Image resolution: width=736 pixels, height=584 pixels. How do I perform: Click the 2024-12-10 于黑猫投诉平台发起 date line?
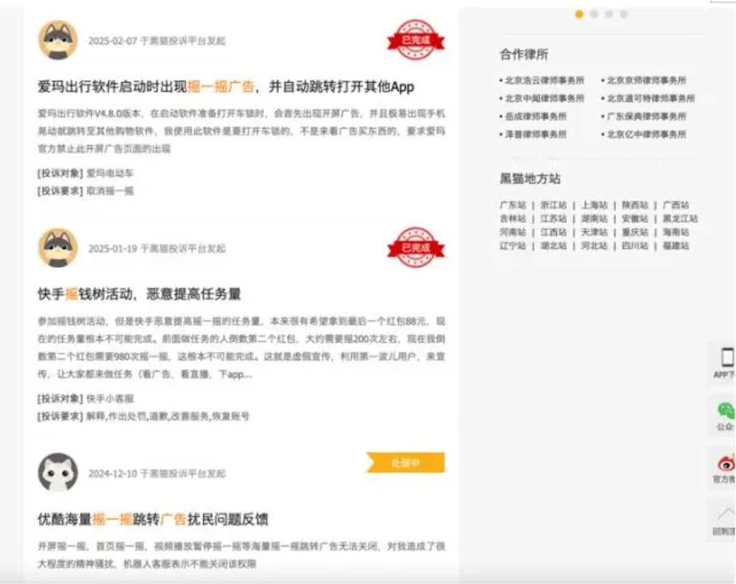pyautogui.click(x=157, y=473)
